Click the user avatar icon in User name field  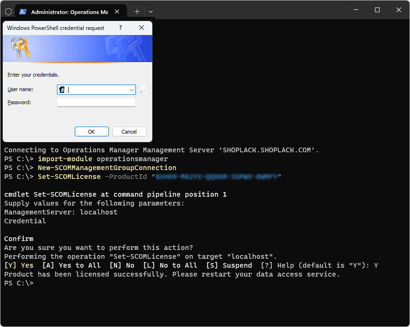point(62,90)
